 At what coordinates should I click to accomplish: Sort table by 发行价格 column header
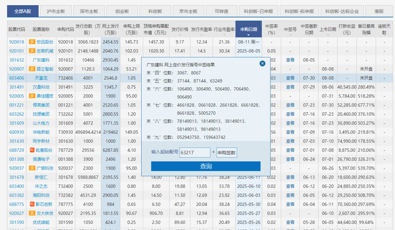pos(180,29)
